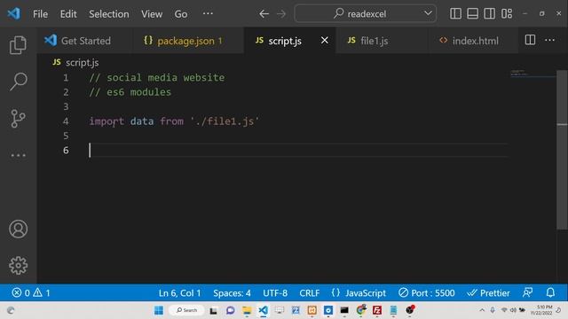Click the import statement on line 4
This screenshot has width=568, height=319.
174,121
